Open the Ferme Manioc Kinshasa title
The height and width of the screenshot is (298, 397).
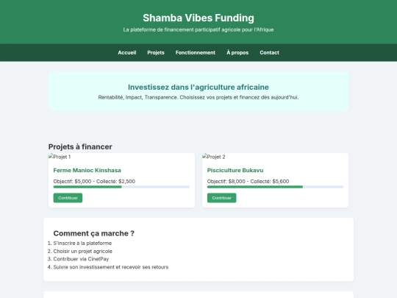coord(87,170)
